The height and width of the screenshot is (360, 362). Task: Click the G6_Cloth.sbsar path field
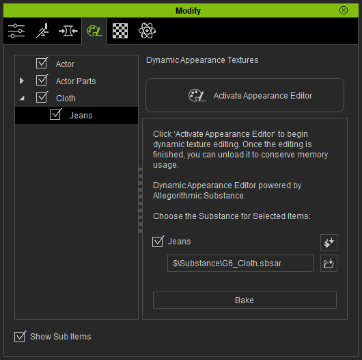(x=240, y=263)
